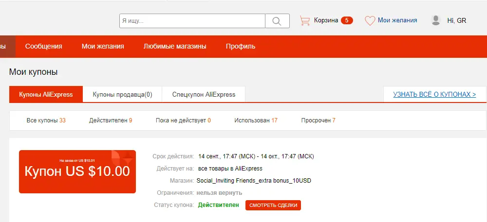Open Сообщения in red menu bar
The width and height of the screenshot is (487, 222).
(x=43, y=47)
